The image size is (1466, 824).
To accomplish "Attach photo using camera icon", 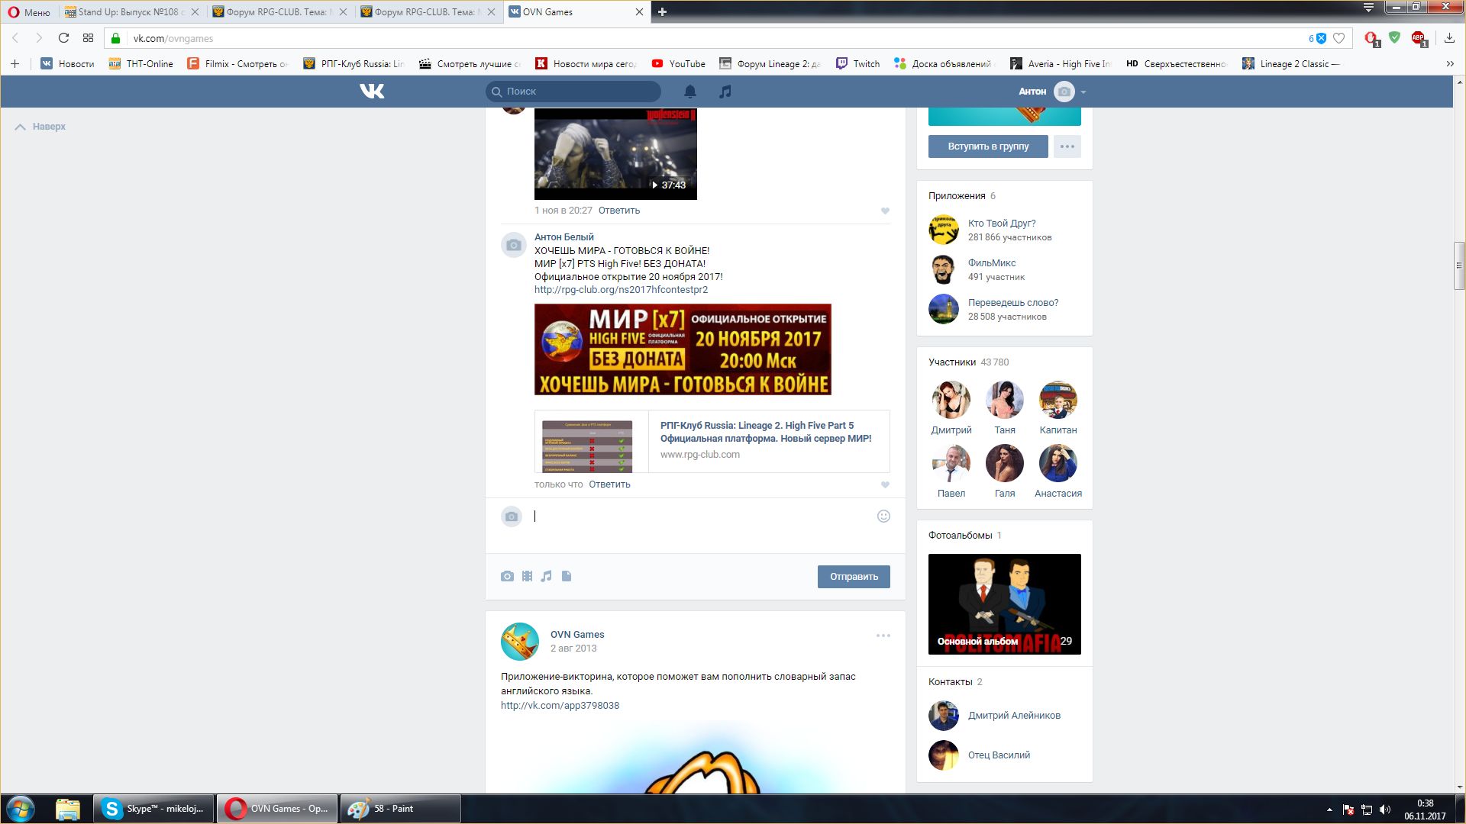I will click(x=507, y=576).
